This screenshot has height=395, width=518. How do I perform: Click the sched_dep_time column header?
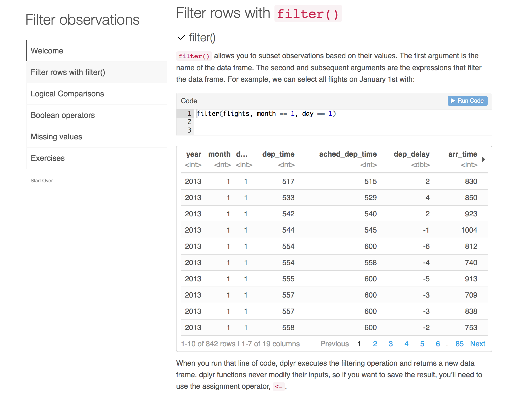[348, 154]
